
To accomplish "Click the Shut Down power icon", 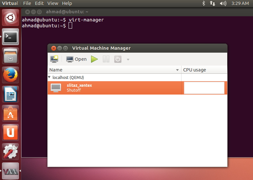I will 118,59.
